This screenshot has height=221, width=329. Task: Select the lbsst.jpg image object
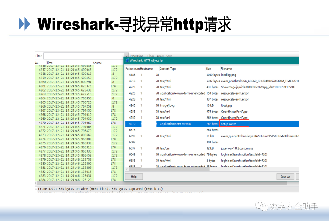click(x=212, y=105)
